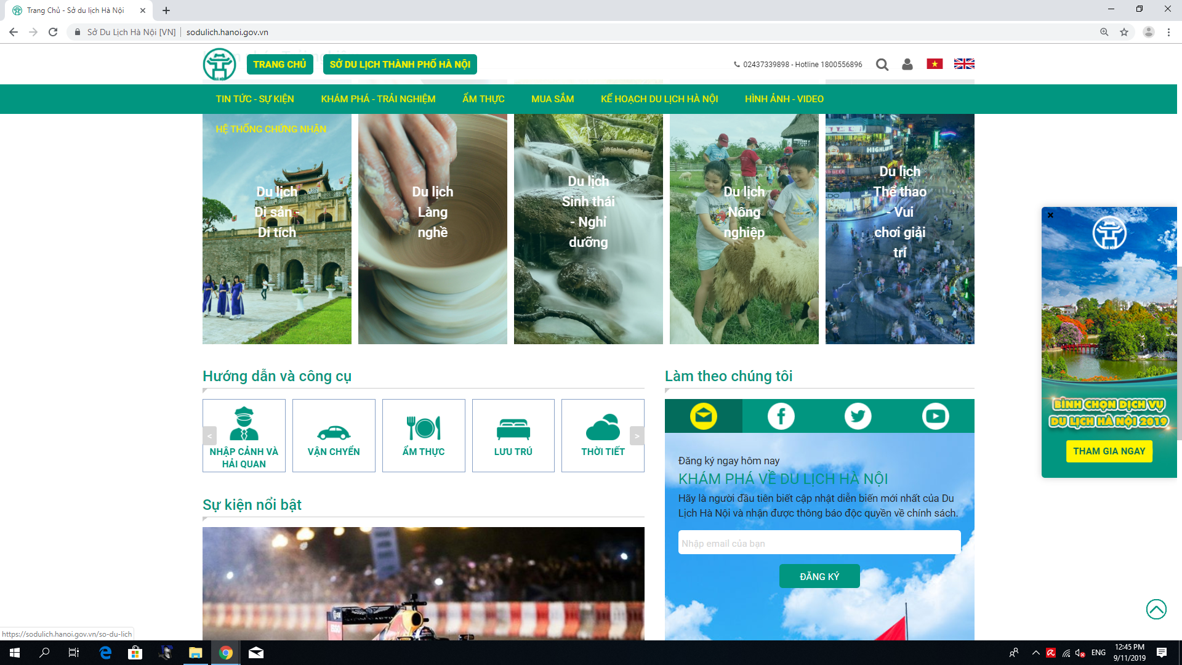Click the scroll-to-top chevron button
Screen dimensions: 1182x665
[1156, 609]
